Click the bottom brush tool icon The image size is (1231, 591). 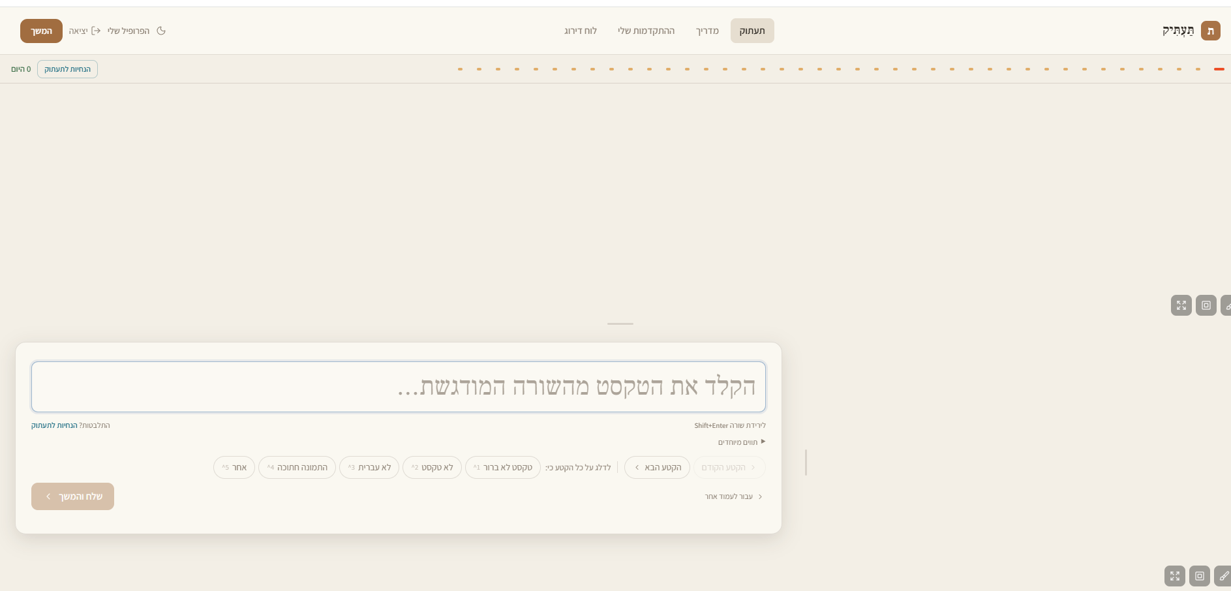(1223, 576)
